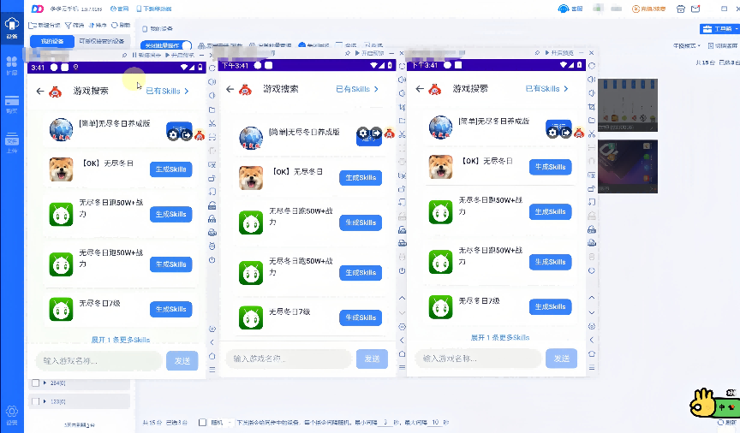Click 生成Skills for 【OK】无尽冬日 in left phone

(170, 169)
